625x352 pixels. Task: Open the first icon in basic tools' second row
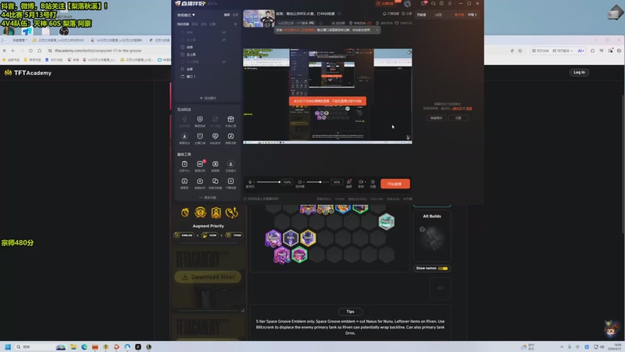[184, 183]
